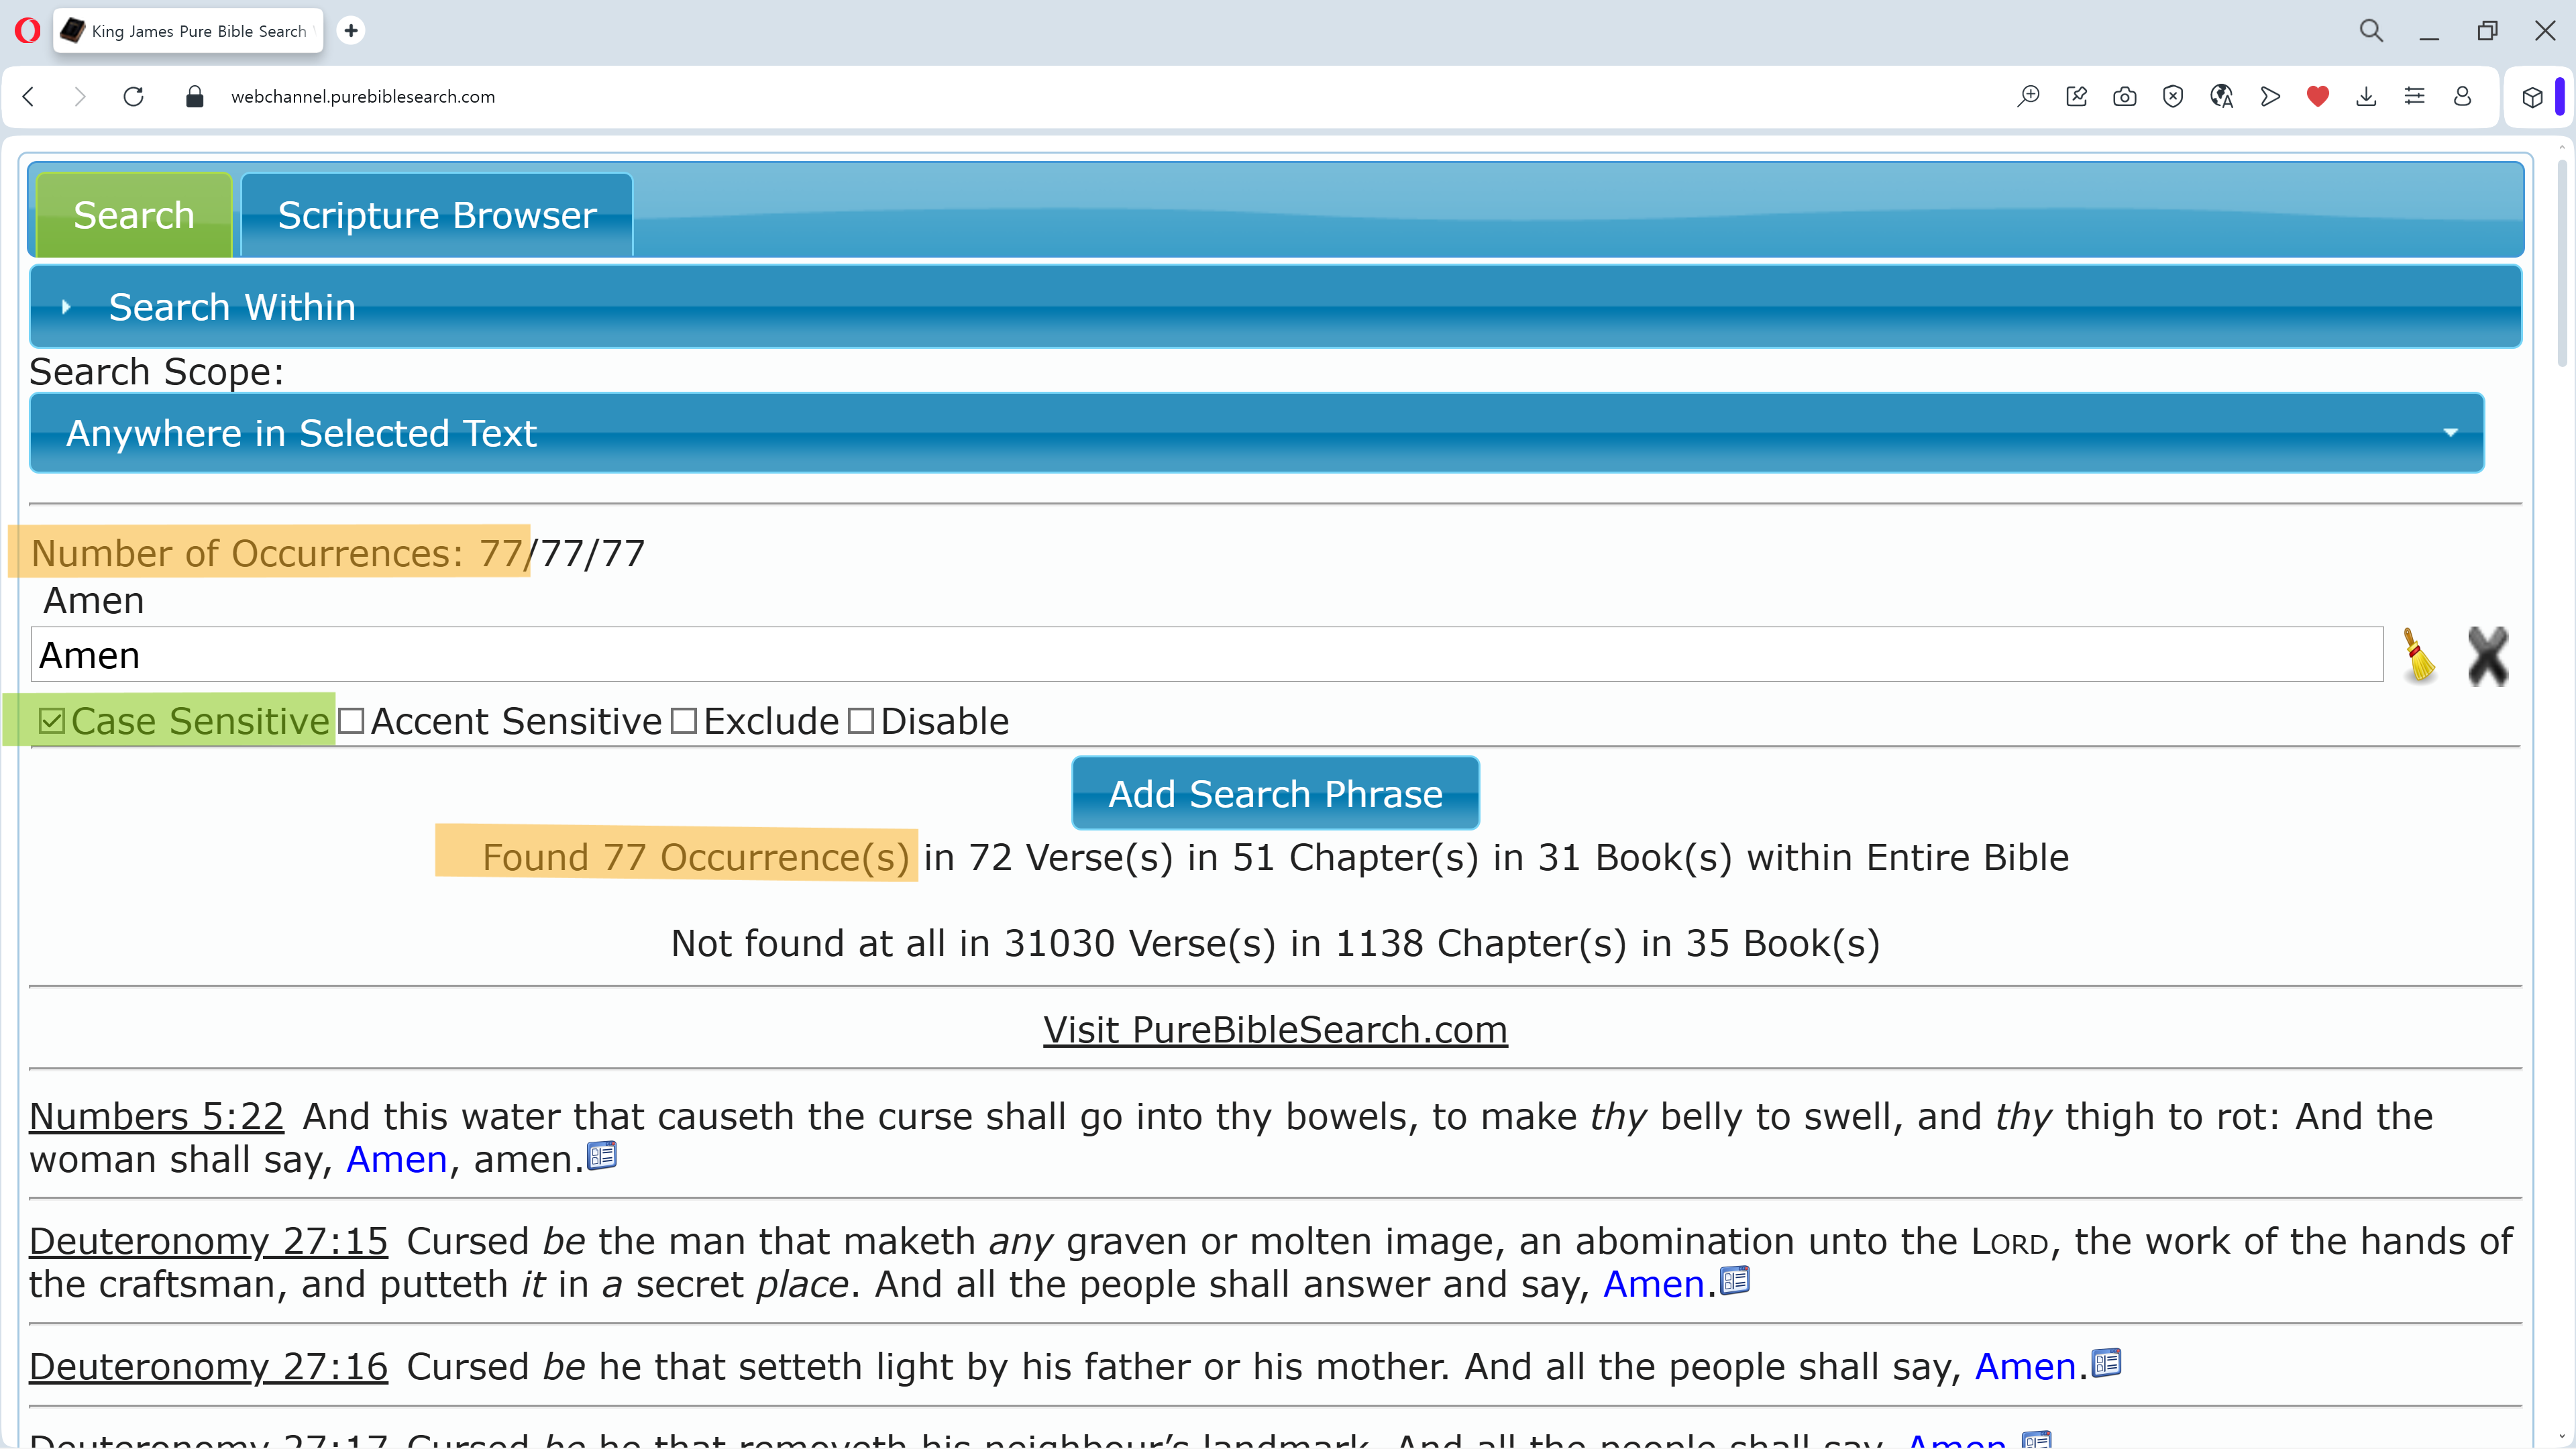Click the heart bookmark icon in address bar
Viewport: 2576px width, 1449px height.
tap(2317, 97)
